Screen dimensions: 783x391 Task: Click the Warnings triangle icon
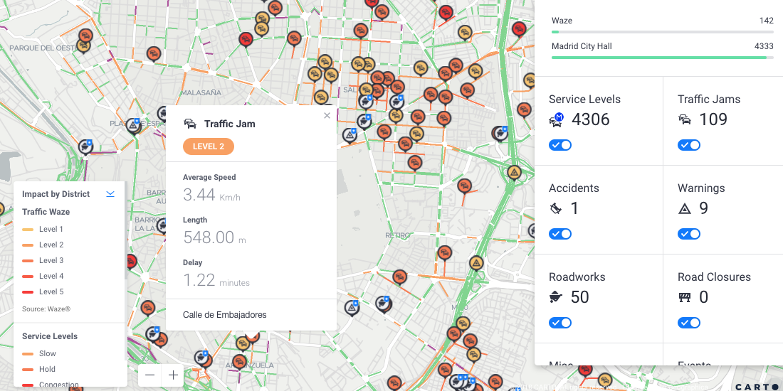[x=685, y=208]
